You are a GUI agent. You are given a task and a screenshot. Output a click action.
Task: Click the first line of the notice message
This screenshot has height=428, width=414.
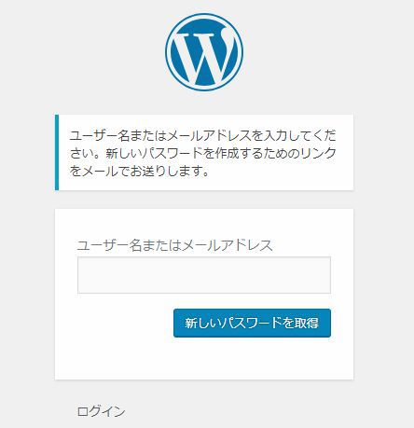(202, 135)
